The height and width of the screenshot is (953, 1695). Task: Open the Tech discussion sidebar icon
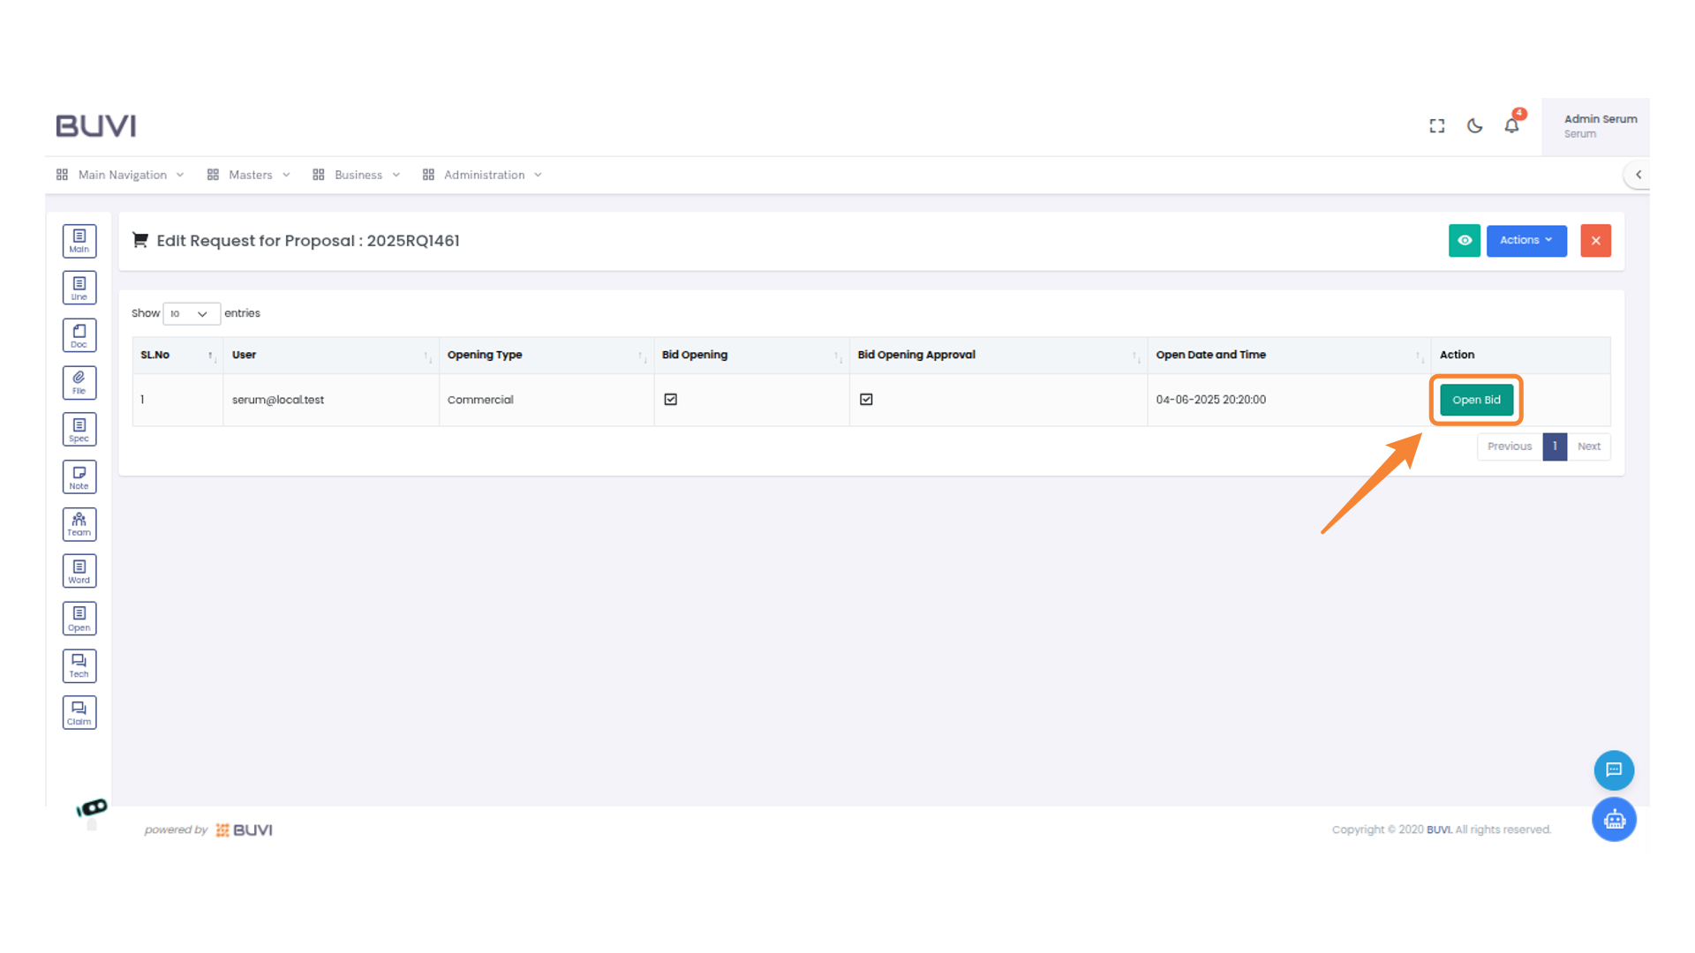point(79,666)
